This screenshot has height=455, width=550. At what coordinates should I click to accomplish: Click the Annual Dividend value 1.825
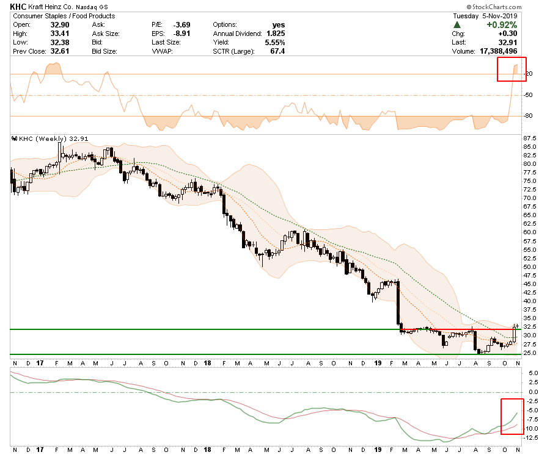coord(276,34)
